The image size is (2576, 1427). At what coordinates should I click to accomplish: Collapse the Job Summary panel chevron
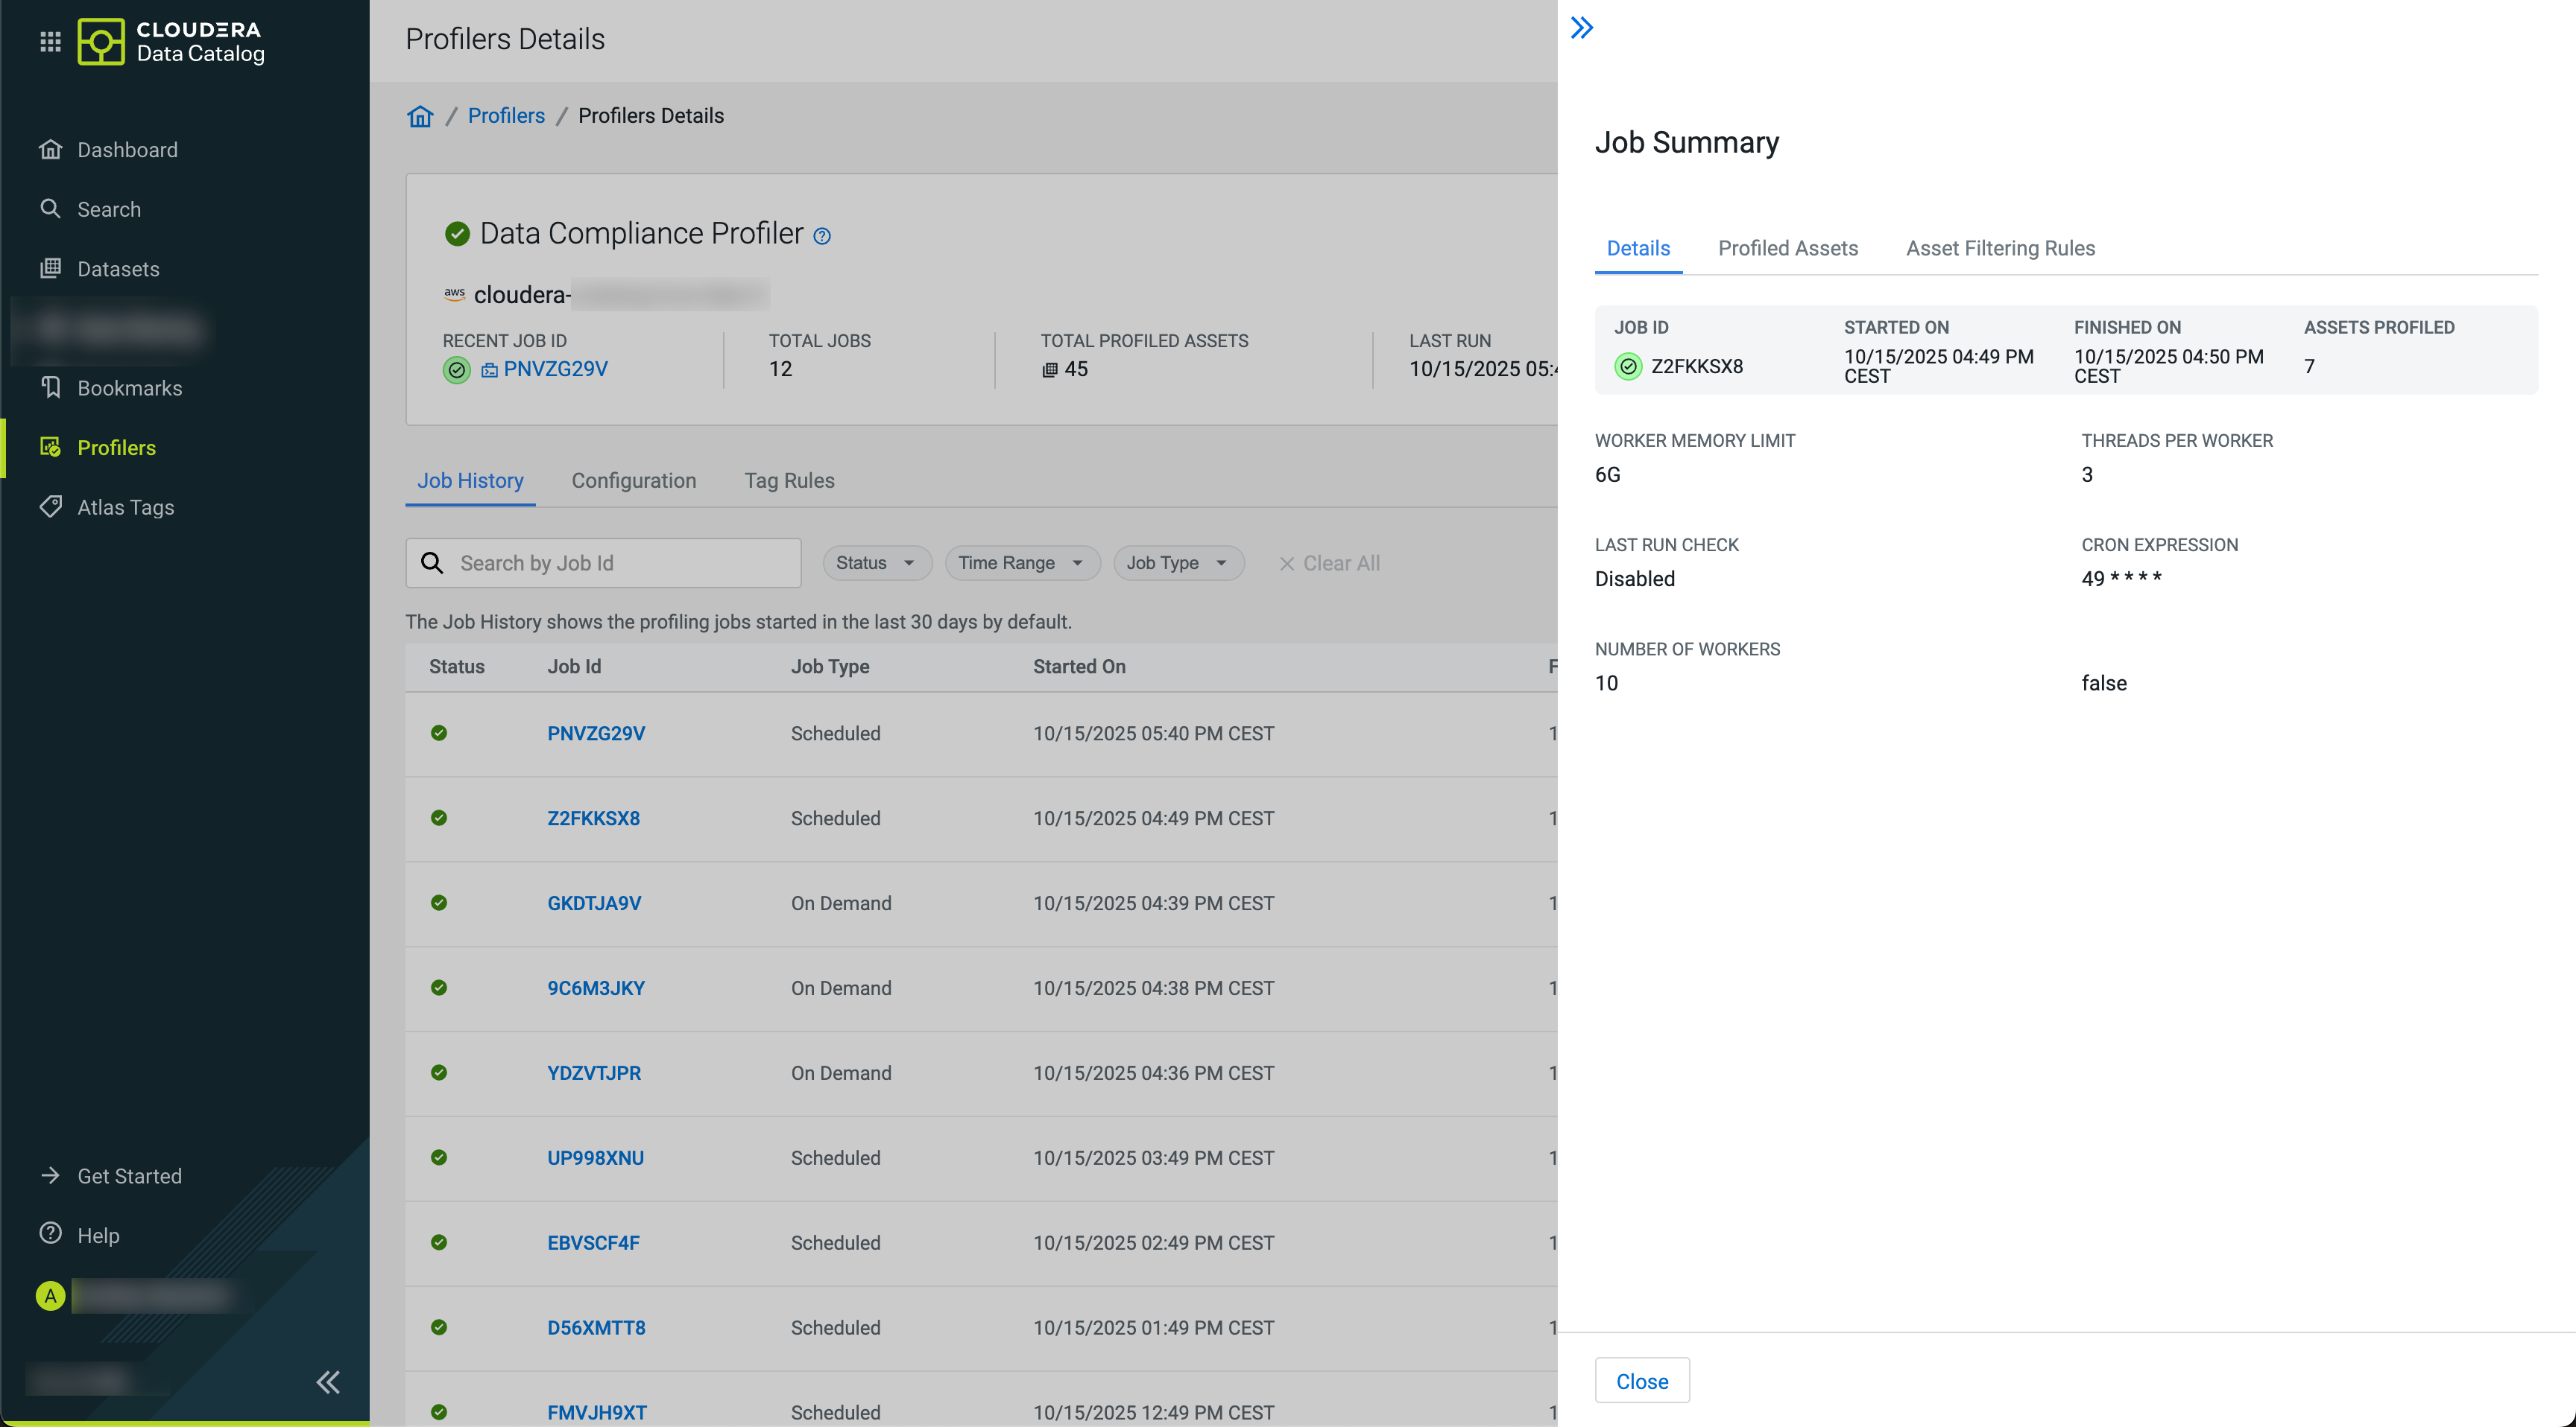tap(1581, 28)
